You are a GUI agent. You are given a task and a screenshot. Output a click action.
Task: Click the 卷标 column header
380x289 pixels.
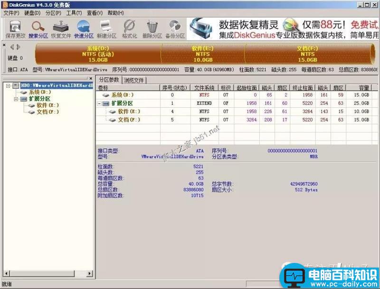pos(128,88)
